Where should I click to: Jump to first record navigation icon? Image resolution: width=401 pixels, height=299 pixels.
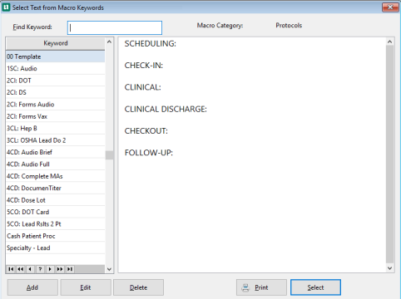(11, 269)
